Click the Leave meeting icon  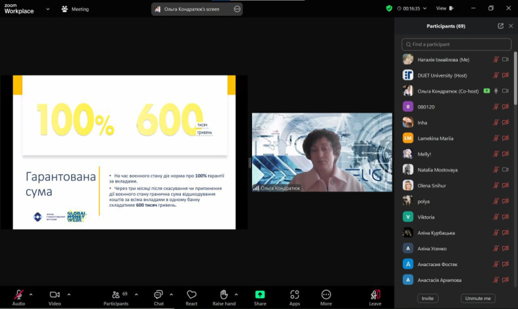tap(375, 295)
